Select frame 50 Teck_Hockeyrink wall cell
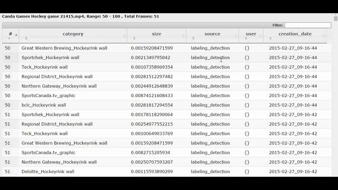The image size is (338, 190). tap(44, 67)
